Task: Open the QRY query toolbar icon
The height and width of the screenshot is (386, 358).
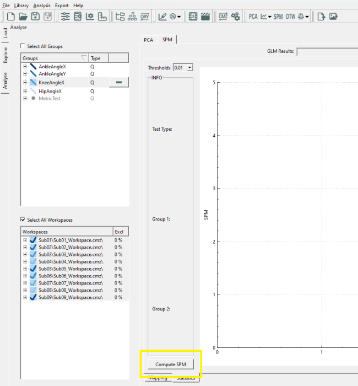Action: pos(144,17)
